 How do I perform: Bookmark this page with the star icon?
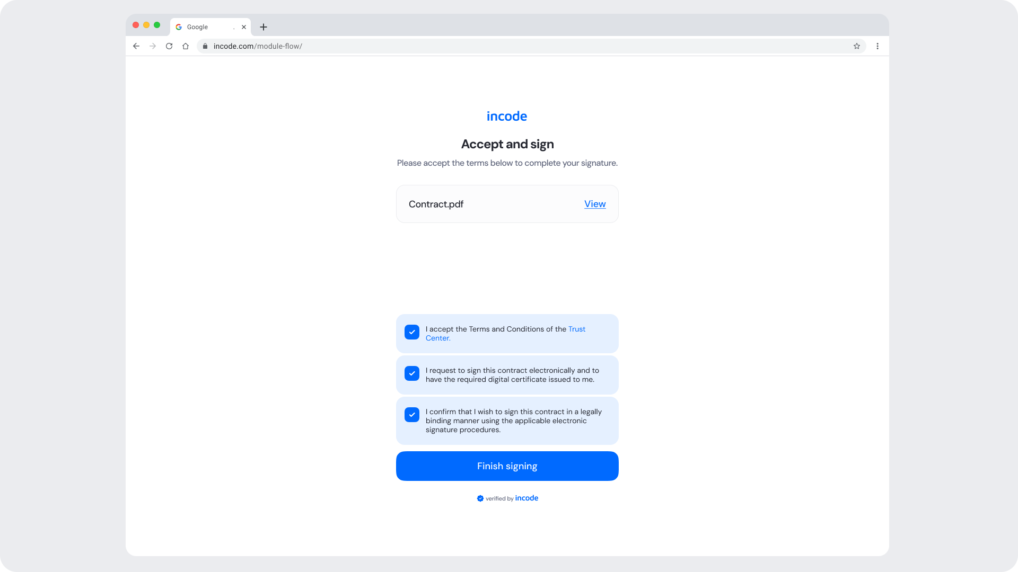(x=857, y=46)
